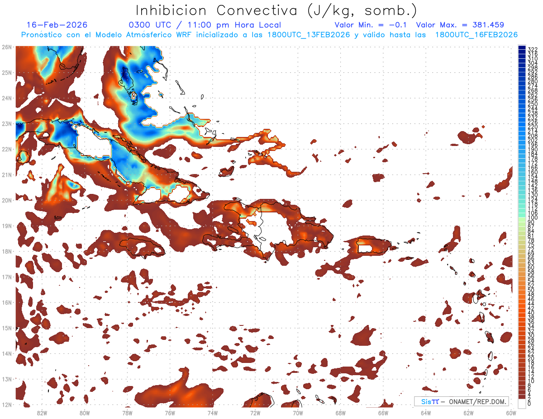
Task: Click the "20N" latitude label
Action: (6, 200)
